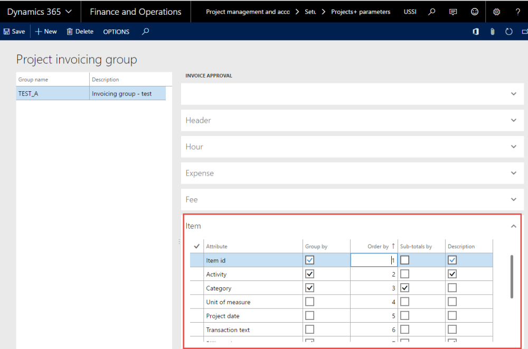Expand the Hour section
528x349 pixels.
pos(513,147)
